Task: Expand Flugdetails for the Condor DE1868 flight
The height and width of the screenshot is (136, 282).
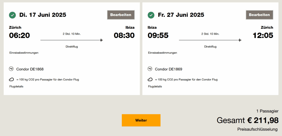Action: tap(16, 86)
